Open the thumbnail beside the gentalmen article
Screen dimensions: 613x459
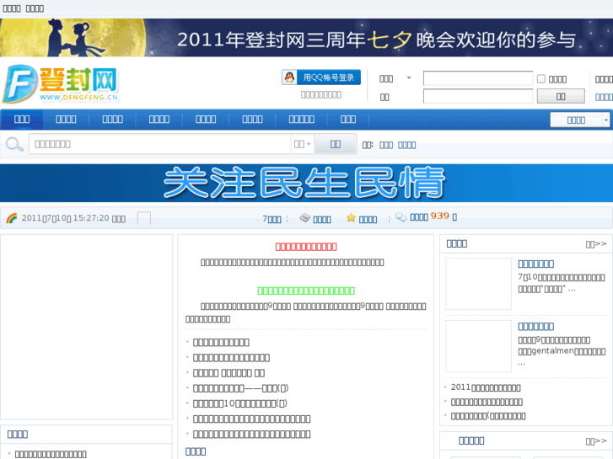click(x=479, y=346)
